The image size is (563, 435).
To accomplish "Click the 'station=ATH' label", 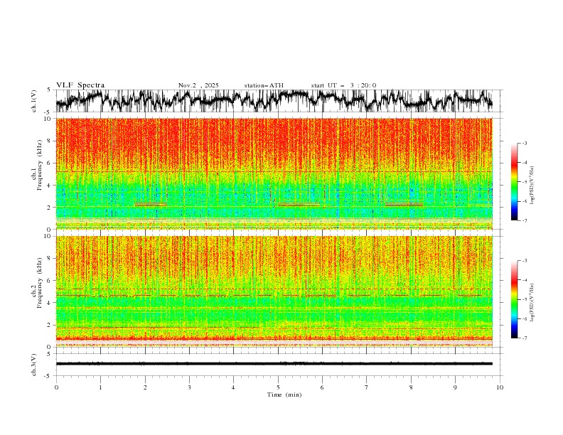I will [264, 85].
